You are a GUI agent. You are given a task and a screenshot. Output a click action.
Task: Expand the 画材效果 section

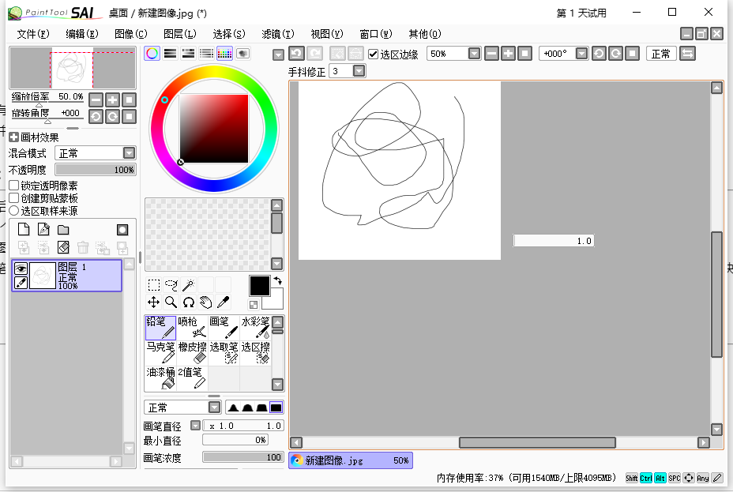(13, 137)
